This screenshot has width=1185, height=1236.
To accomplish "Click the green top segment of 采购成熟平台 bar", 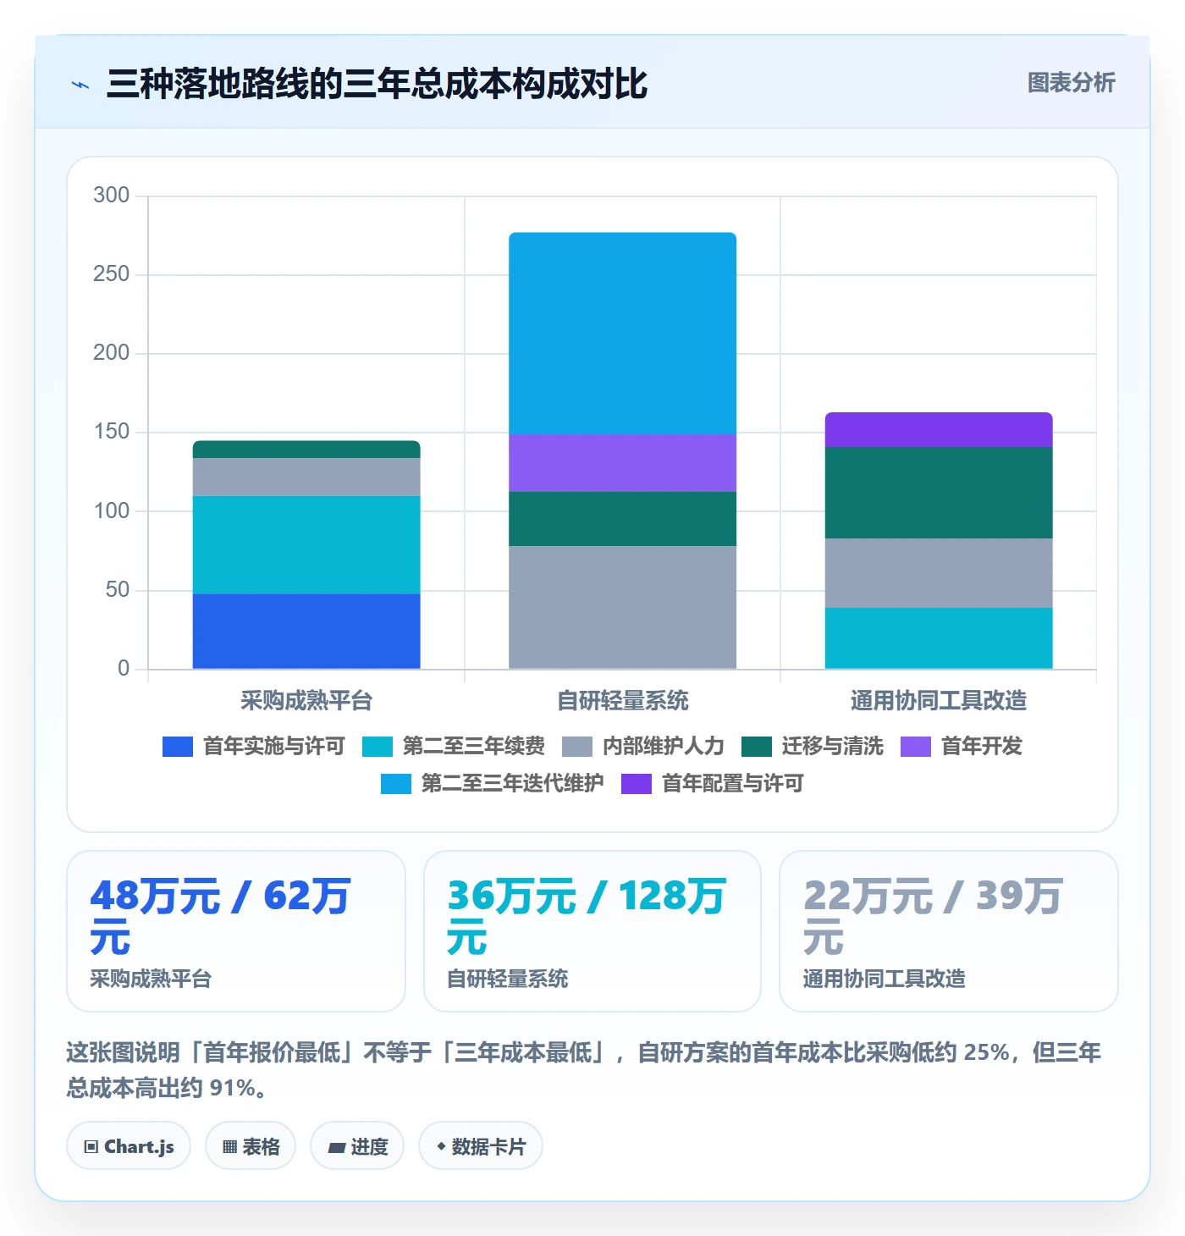I will (306, 450).
